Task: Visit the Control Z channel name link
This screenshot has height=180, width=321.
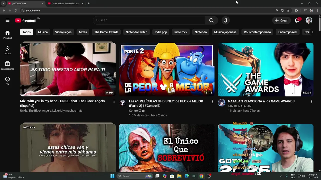Action: [x=135, y=111]
